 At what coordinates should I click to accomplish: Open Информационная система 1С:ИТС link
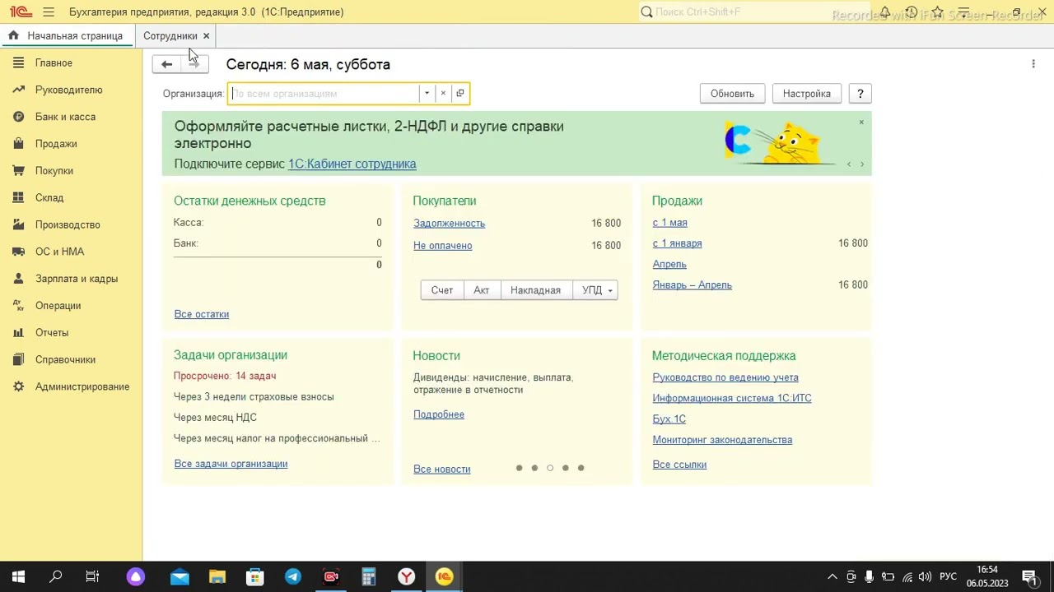pyautogui.click(x=731, y=398)
